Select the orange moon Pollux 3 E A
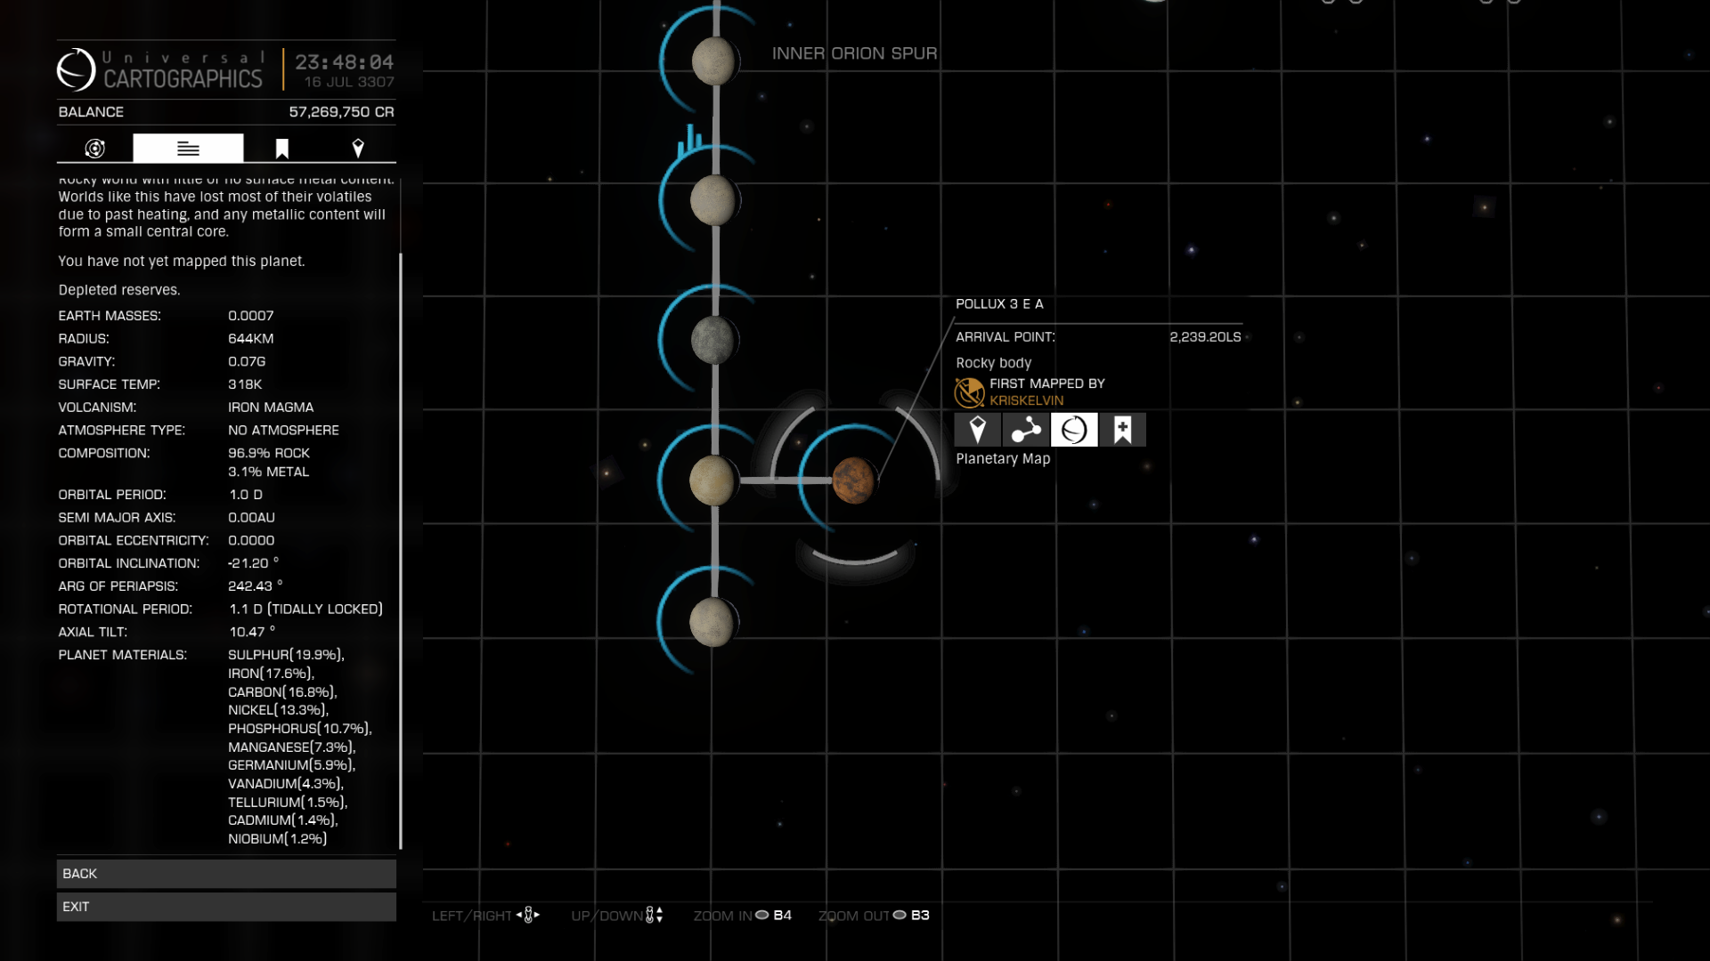Screen dimensions: 1710x961 (853, 480)
